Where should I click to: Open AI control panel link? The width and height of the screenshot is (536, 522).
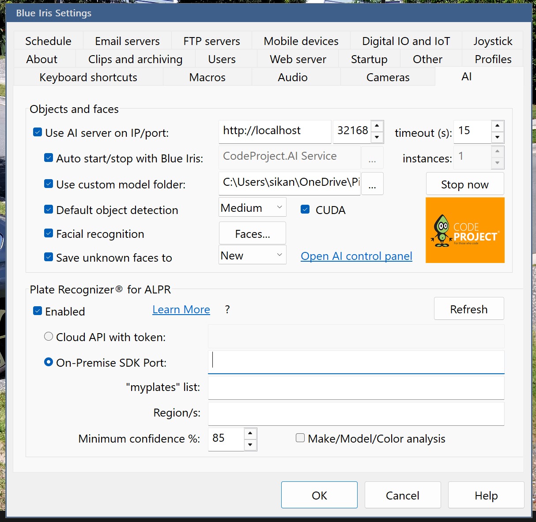pos(356,256)
